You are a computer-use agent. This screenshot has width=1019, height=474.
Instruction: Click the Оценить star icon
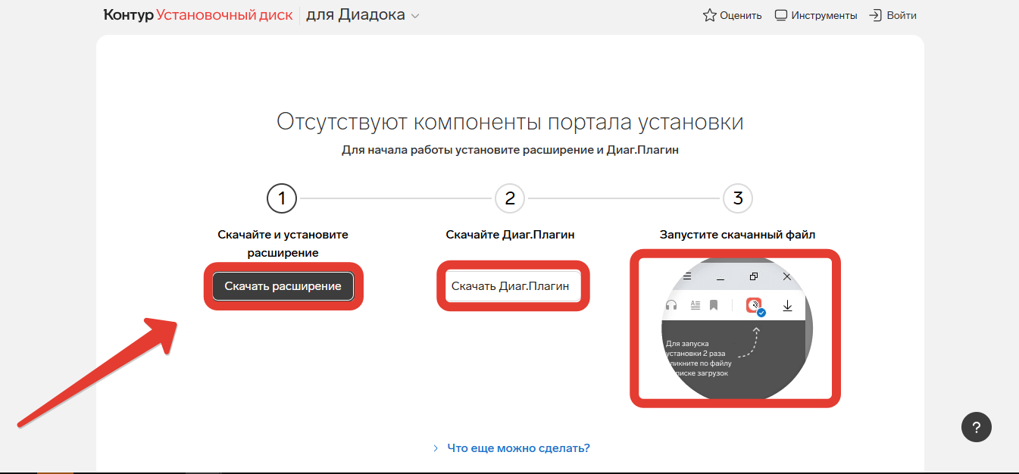(710, 15)
